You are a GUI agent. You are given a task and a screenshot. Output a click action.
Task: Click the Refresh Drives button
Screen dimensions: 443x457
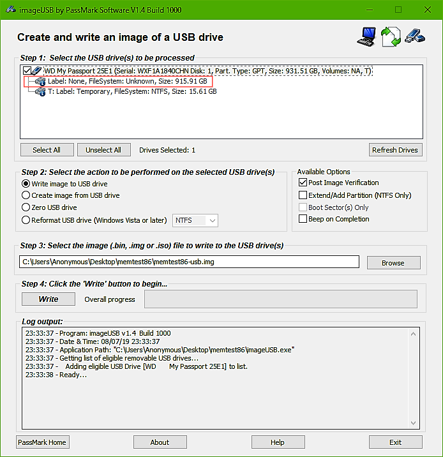click(x=396, y=150)
